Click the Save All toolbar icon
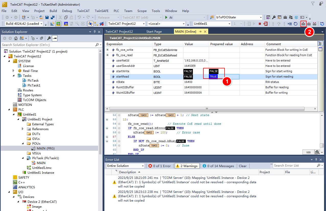This screenshot has width=326, height=211. tap(52, 18)
